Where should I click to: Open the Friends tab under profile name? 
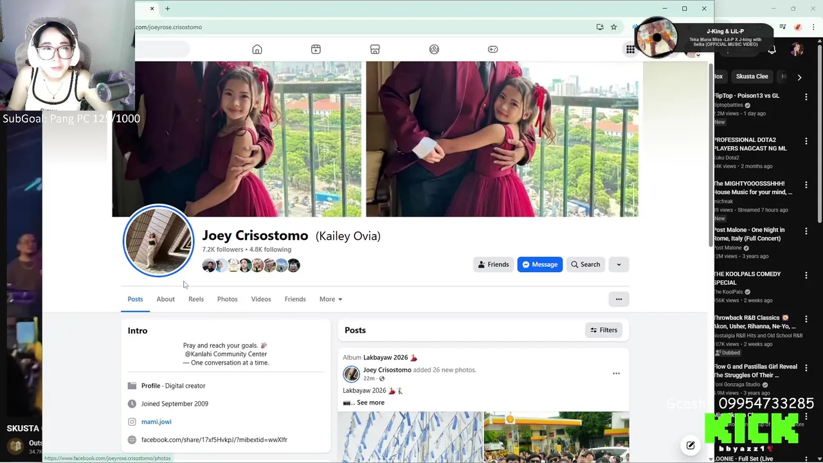tap(295, 299)
